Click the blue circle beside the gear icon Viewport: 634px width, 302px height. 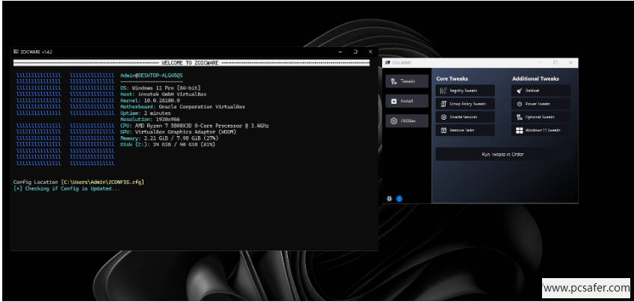(x=399, y=198)
